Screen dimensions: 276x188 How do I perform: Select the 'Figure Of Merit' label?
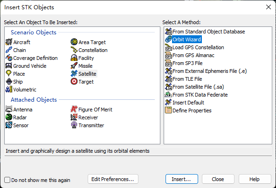tap(95, 110)
